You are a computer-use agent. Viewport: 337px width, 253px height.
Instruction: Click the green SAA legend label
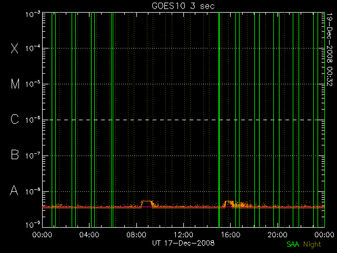pyautogui.click(x=293, y=244)
